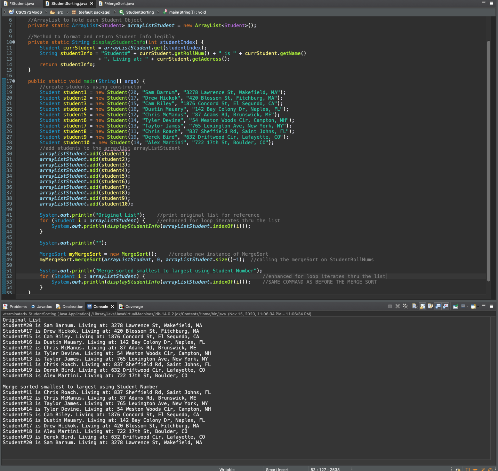This screenshot has height=471, width=498.
Task: Click the cursor position 52 : 127 : 2538
Action: point(325,469)
